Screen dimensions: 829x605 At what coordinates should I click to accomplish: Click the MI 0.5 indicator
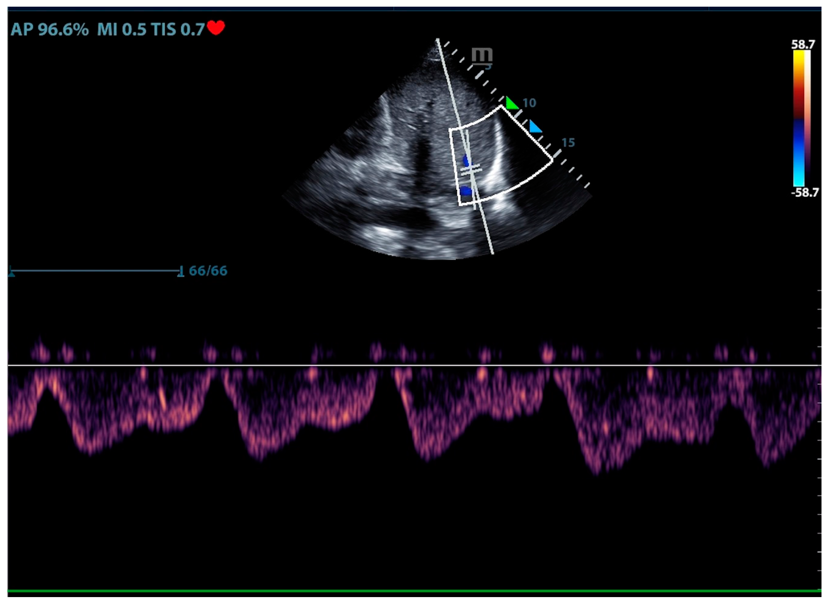point(121,30)
